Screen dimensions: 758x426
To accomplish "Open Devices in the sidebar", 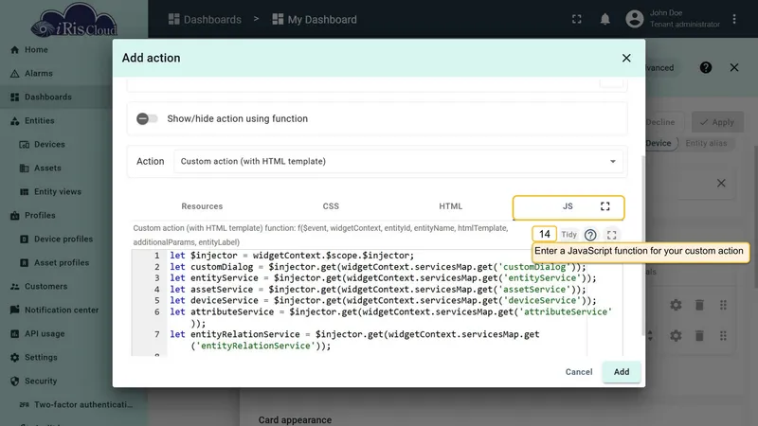I will [49, 145].
